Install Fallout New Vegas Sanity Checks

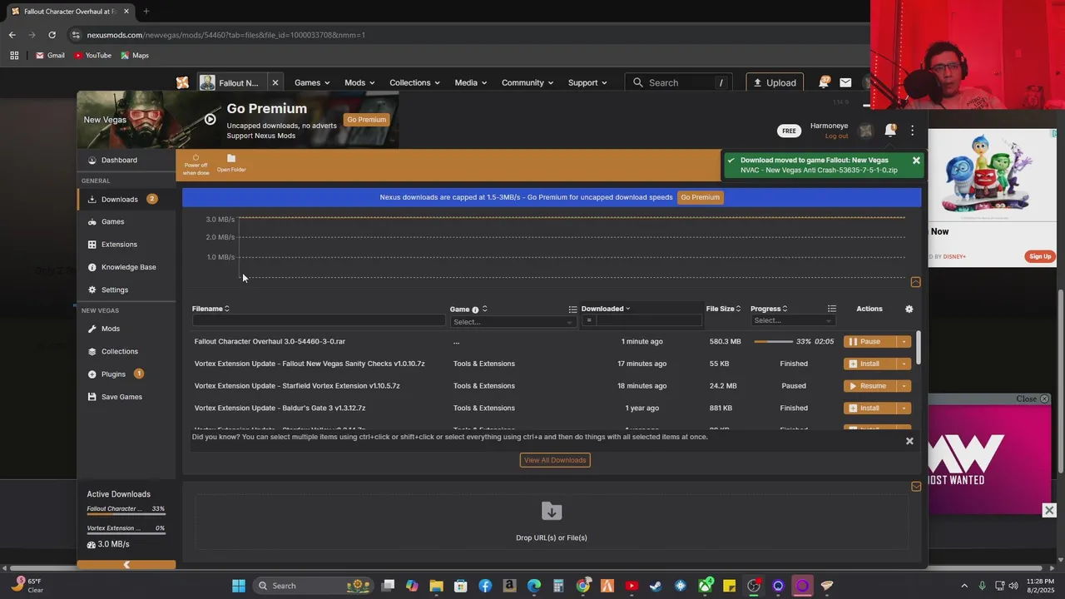pyautogui.click(x=870, y=364)
